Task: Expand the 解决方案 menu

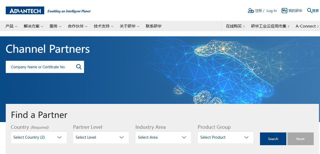Action: click(x=33, y=26)
